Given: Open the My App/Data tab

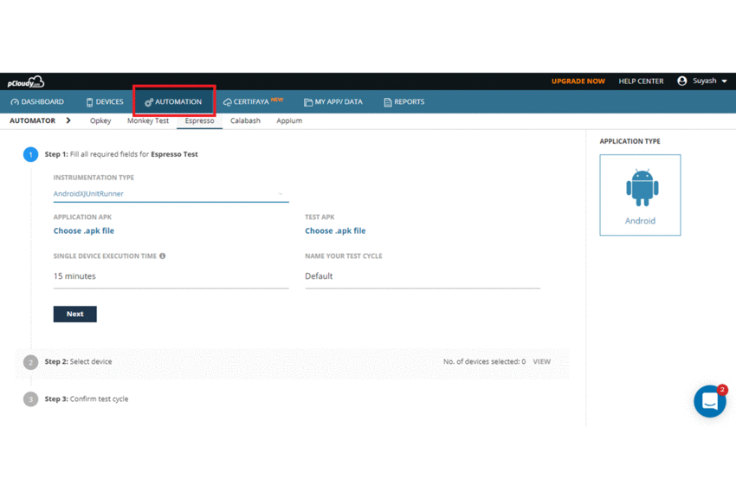Looking at the screenshot, I should 333,102.
